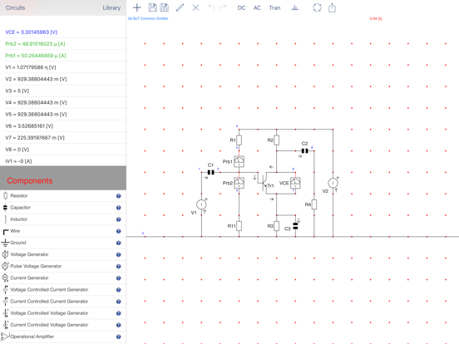Click the X delete tool
459x344 pixels.
[195, 7]
